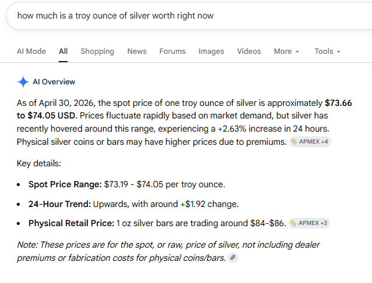The height and width of the screenshot is (283, 372).
Task: Open the Shopping tab
Action: (97, 51)
